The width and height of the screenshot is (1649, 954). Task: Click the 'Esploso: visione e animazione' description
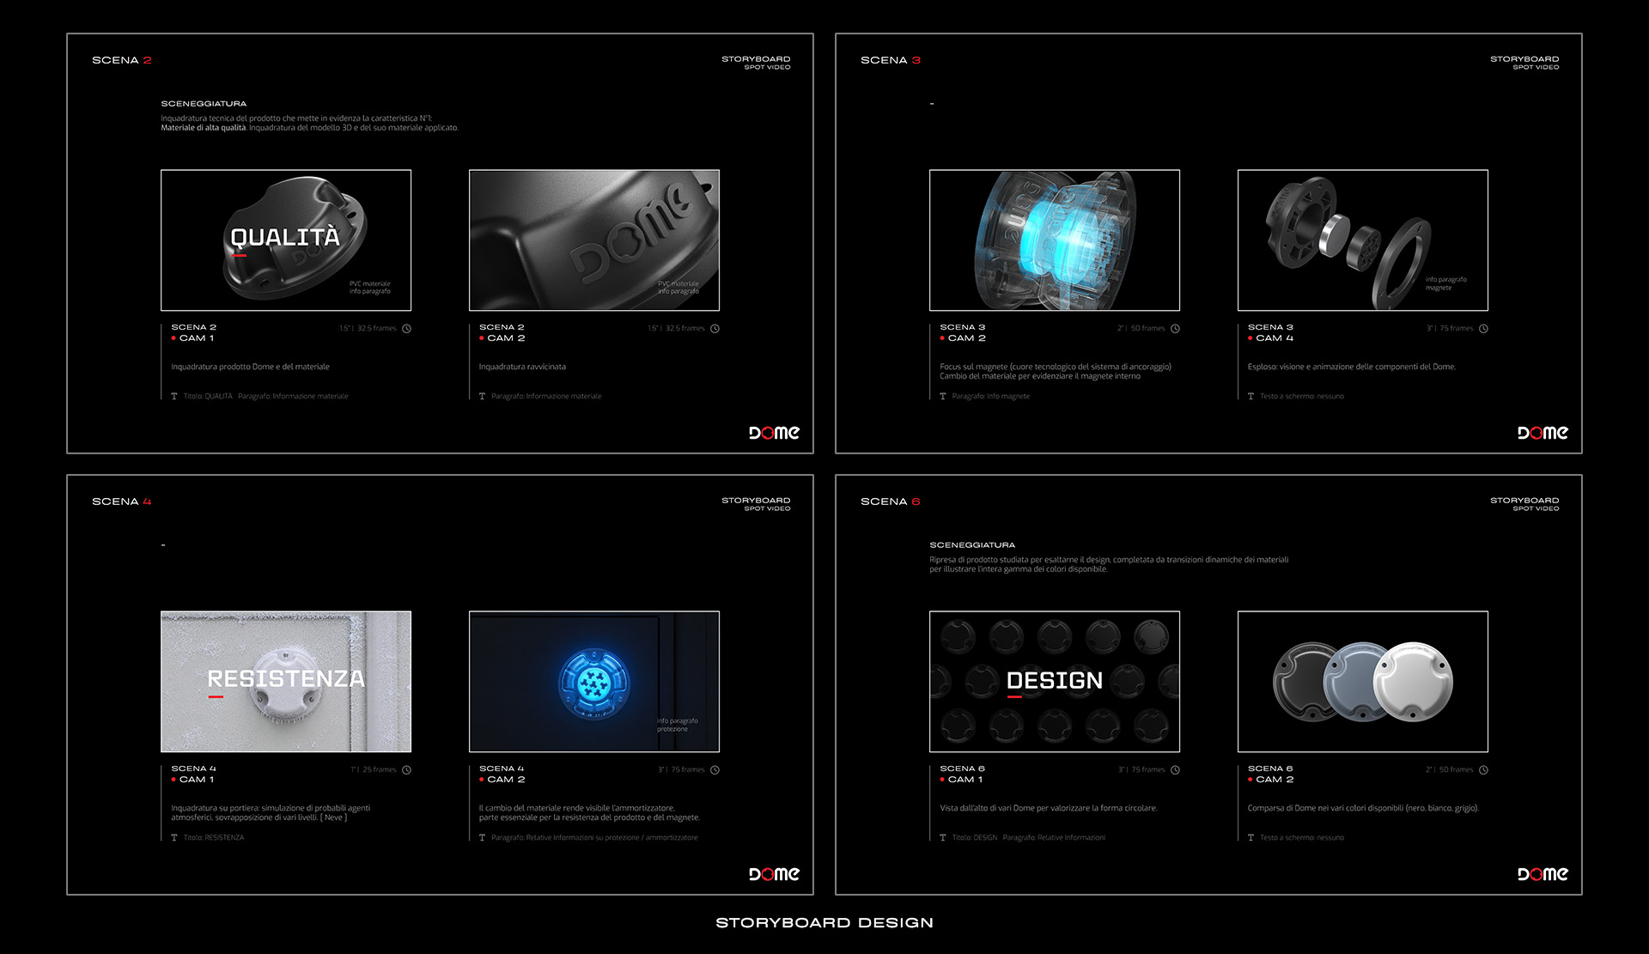click(x=1352, y=367)
